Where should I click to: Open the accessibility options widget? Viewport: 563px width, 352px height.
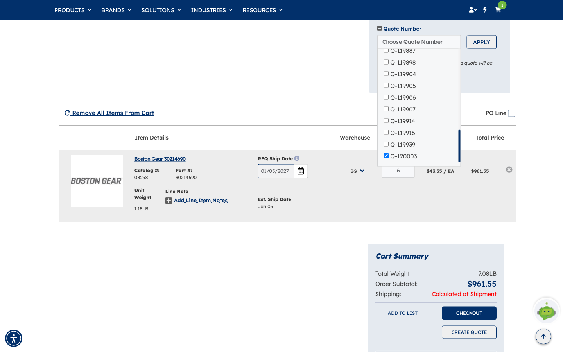pyautogui.click(x=14, y=338)
